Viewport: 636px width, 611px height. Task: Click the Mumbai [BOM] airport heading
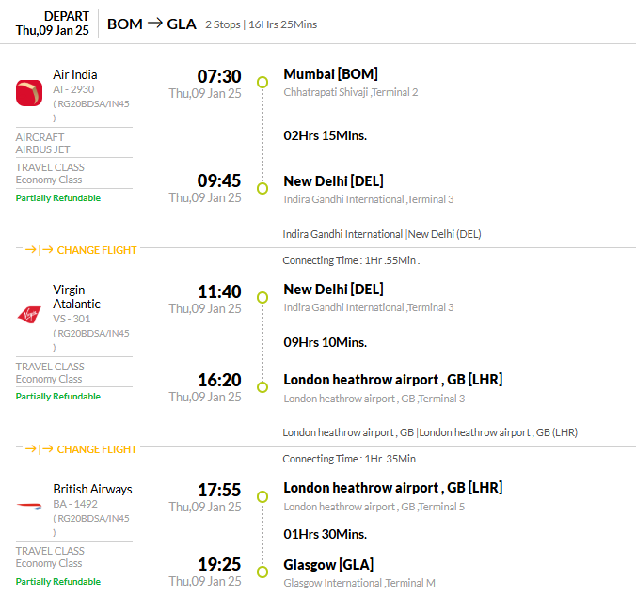(330, 74)
